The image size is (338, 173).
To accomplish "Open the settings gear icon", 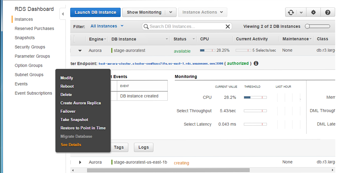I will pyautogui.click(x=313, y=13).
